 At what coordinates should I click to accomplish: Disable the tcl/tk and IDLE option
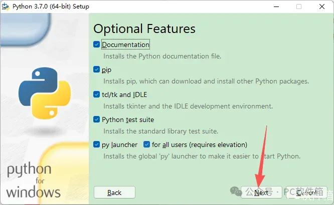tap(96, 94)
